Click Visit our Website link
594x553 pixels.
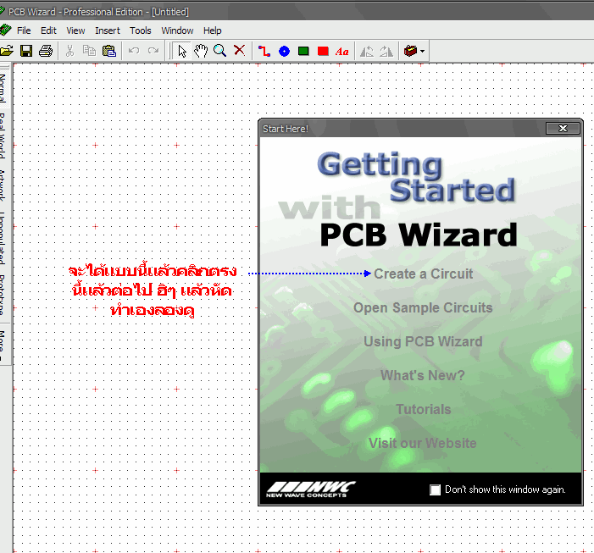click(x=423, y=443)
